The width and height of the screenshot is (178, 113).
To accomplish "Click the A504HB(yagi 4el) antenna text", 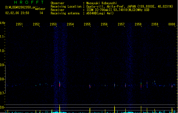I will 100,13.
